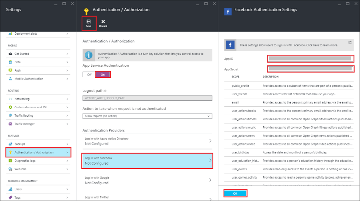Click the yellow key icon in the blade header

click(86, 11)
